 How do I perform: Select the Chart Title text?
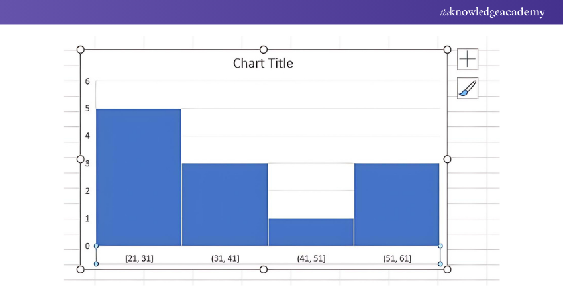(x=263, y=64)
